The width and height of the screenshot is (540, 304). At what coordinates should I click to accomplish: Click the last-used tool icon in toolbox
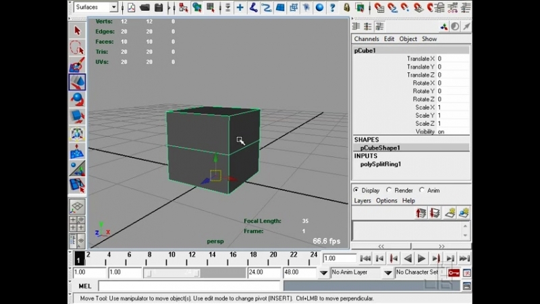click(77, 185)
